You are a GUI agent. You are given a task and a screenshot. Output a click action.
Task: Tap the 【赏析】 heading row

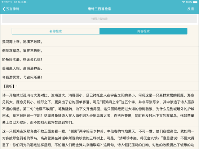[99, 86]
